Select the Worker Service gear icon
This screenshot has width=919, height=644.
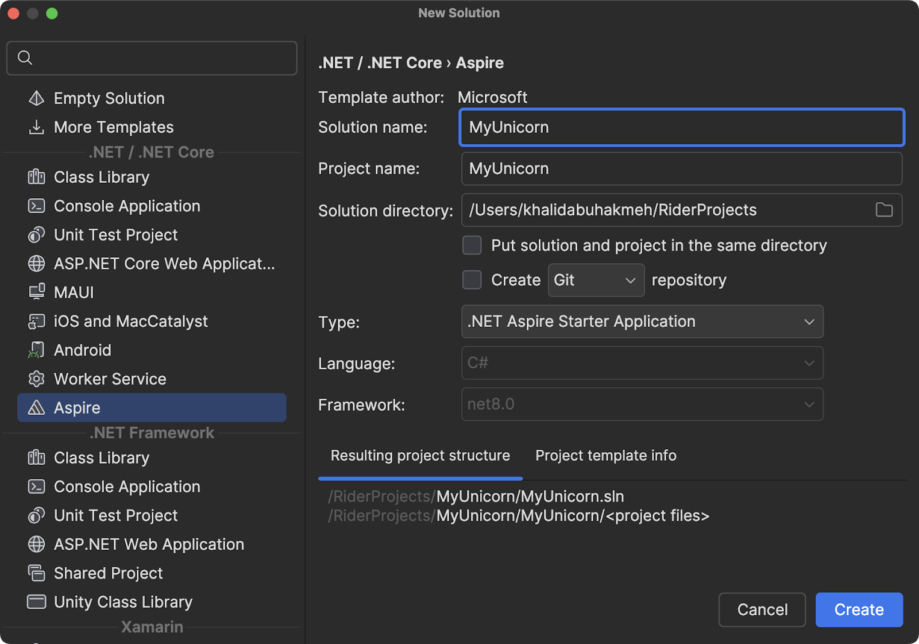[x=36, y=379]
